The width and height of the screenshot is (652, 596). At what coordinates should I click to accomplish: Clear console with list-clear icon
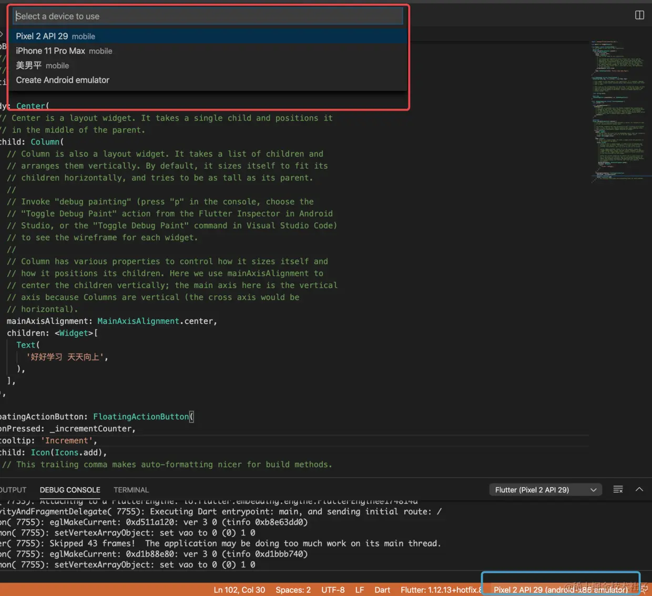point(618,489)
